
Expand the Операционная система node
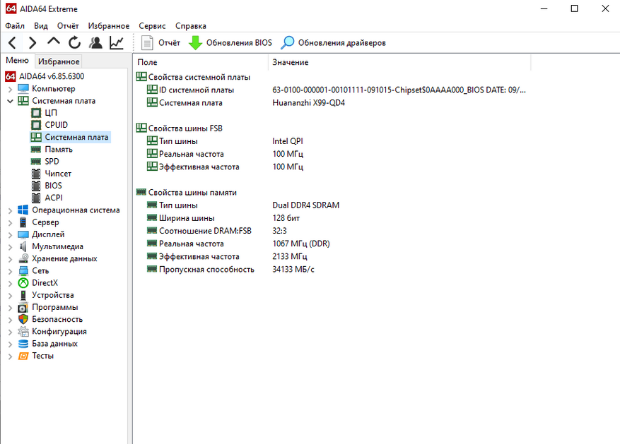pyautogui.click(x=9, y=210)
